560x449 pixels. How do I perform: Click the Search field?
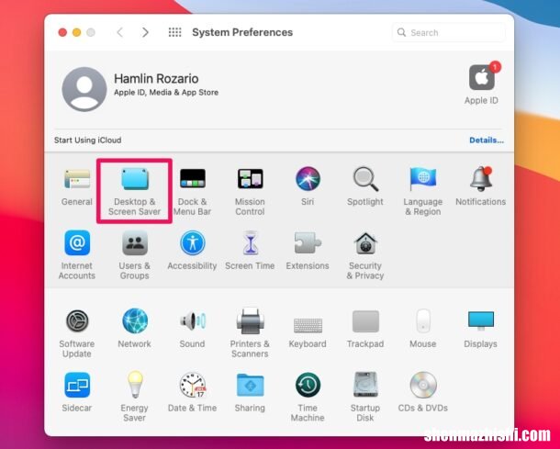click(x=449, y=32)
